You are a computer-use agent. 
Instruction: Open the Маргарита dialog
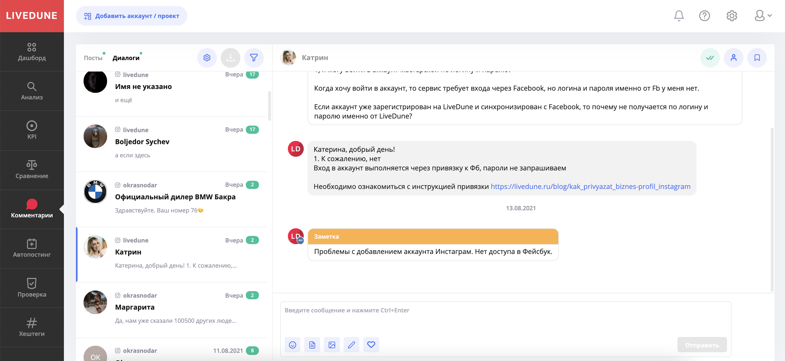pos(172,310)
